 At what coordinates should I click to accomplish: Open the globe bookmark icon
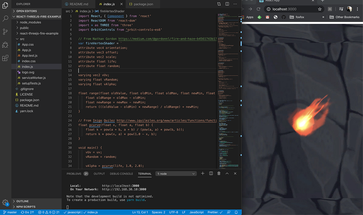(x=276, y=17)
